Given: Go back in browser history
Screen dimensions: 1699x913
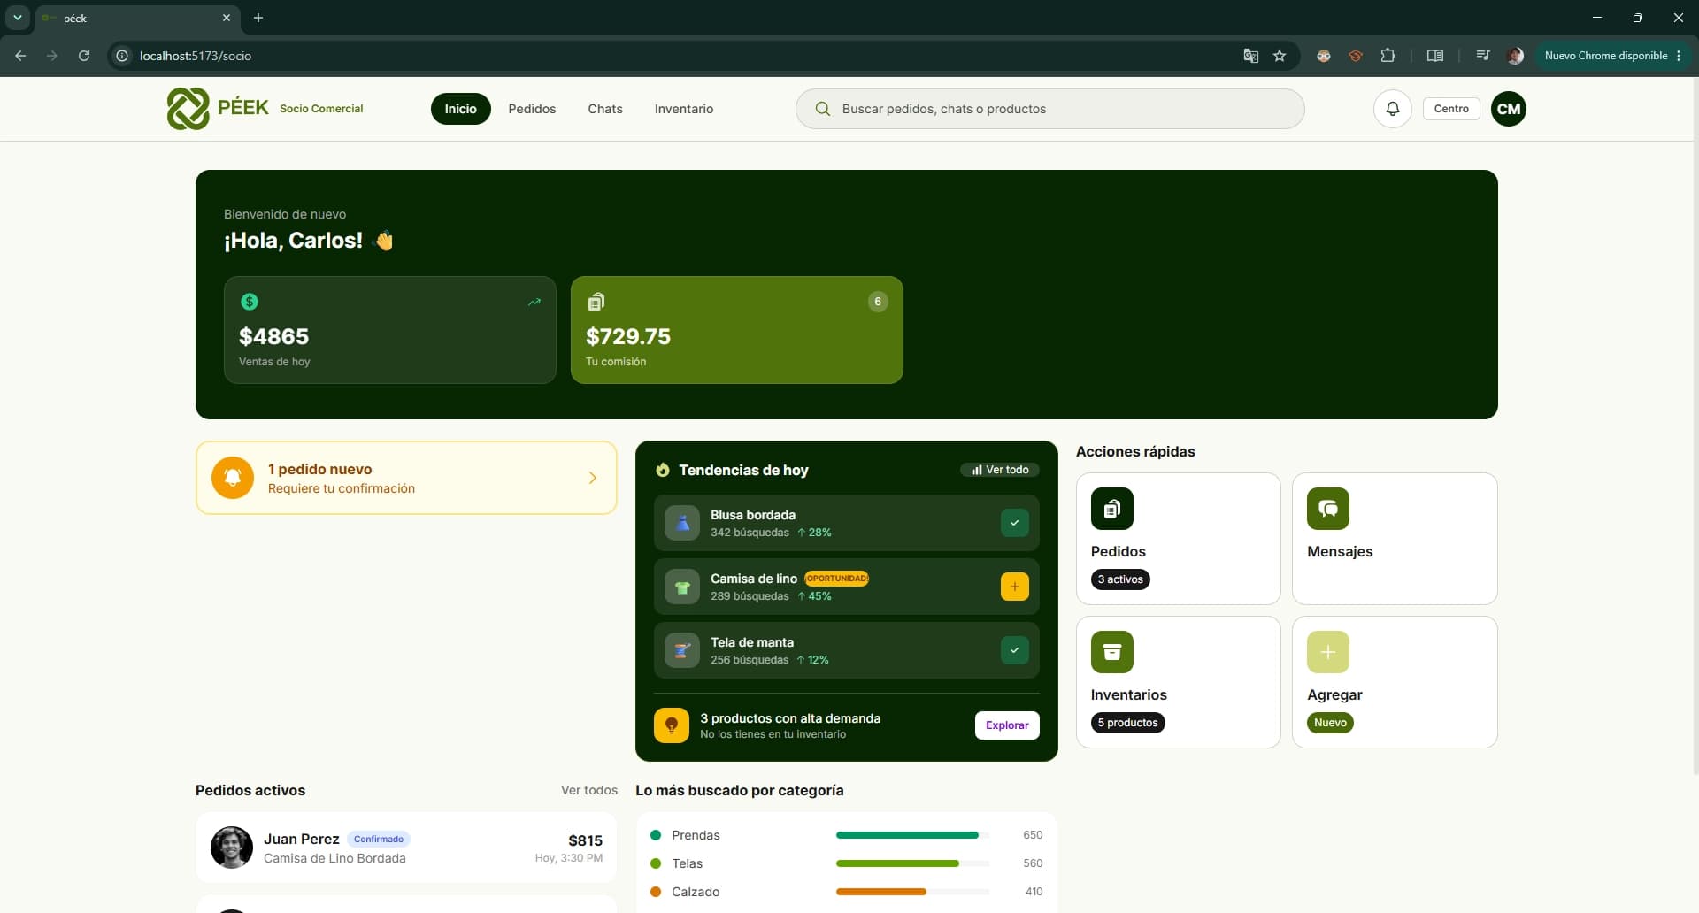Looking at the screenshot, I should [x=20, y=56].
